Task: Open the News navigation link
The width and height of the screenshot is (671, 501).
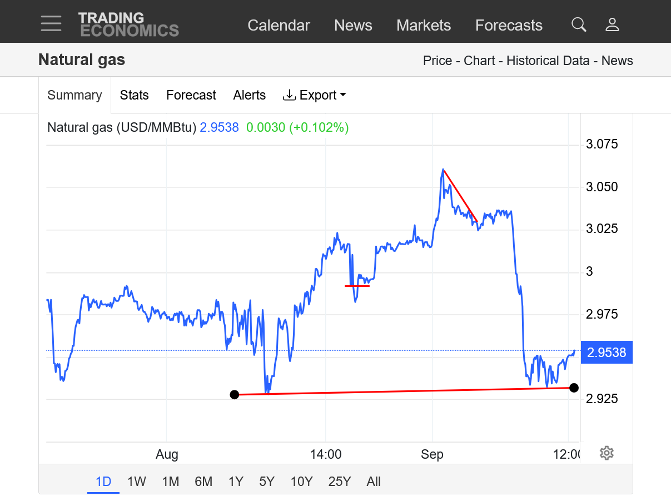Action: (353, 26)
